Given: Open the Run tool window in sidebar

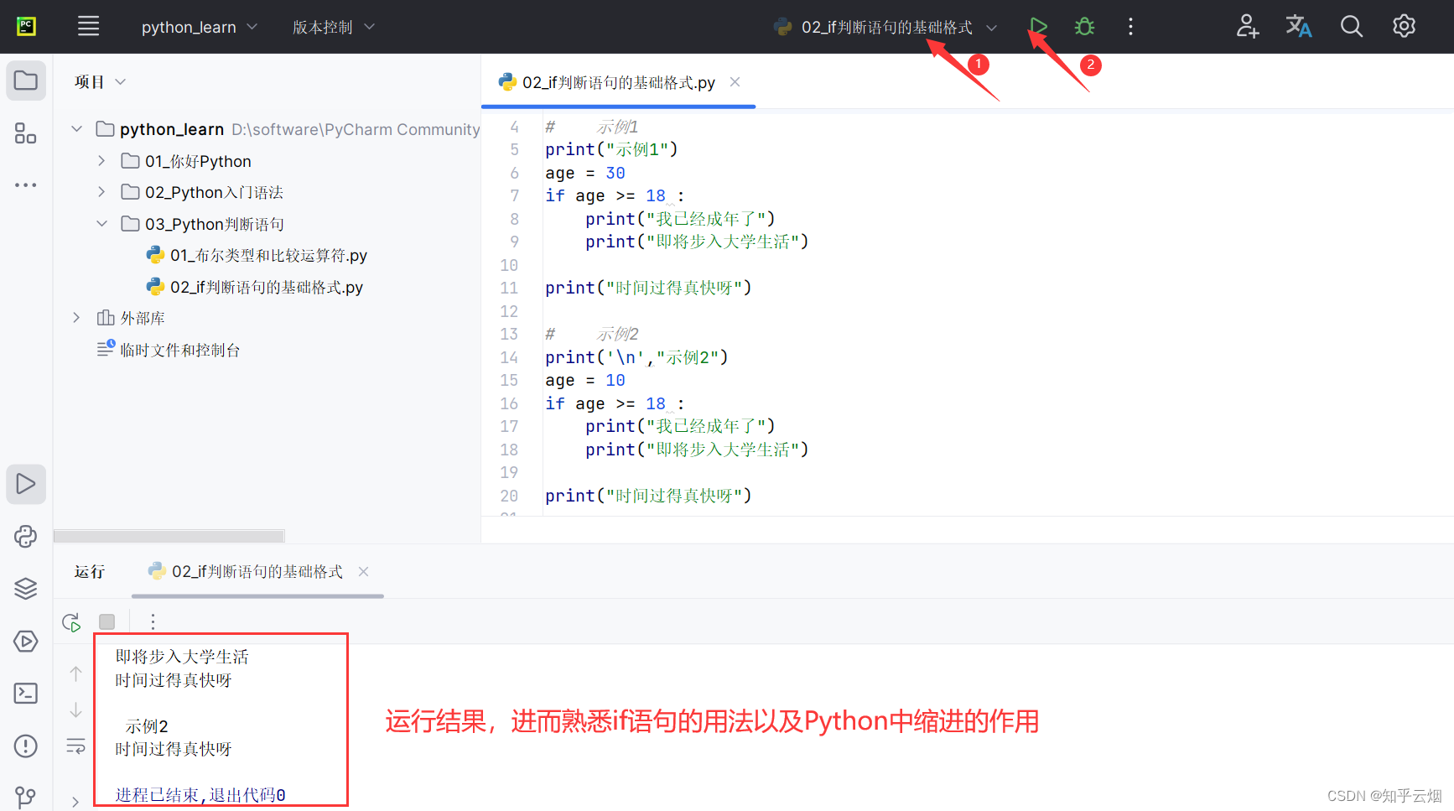Looking at the screenshot, I should (26, 484).
